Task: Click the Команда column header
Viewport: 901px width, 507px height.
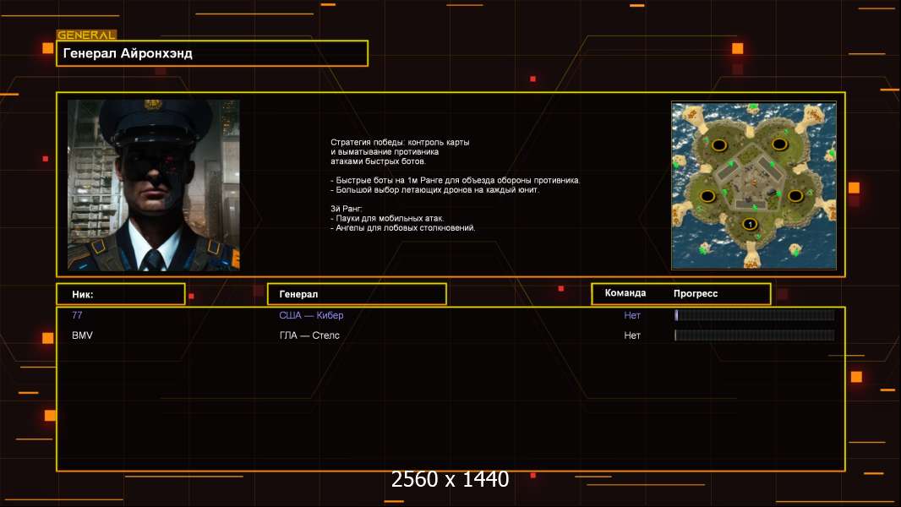Action: point(625,293)
